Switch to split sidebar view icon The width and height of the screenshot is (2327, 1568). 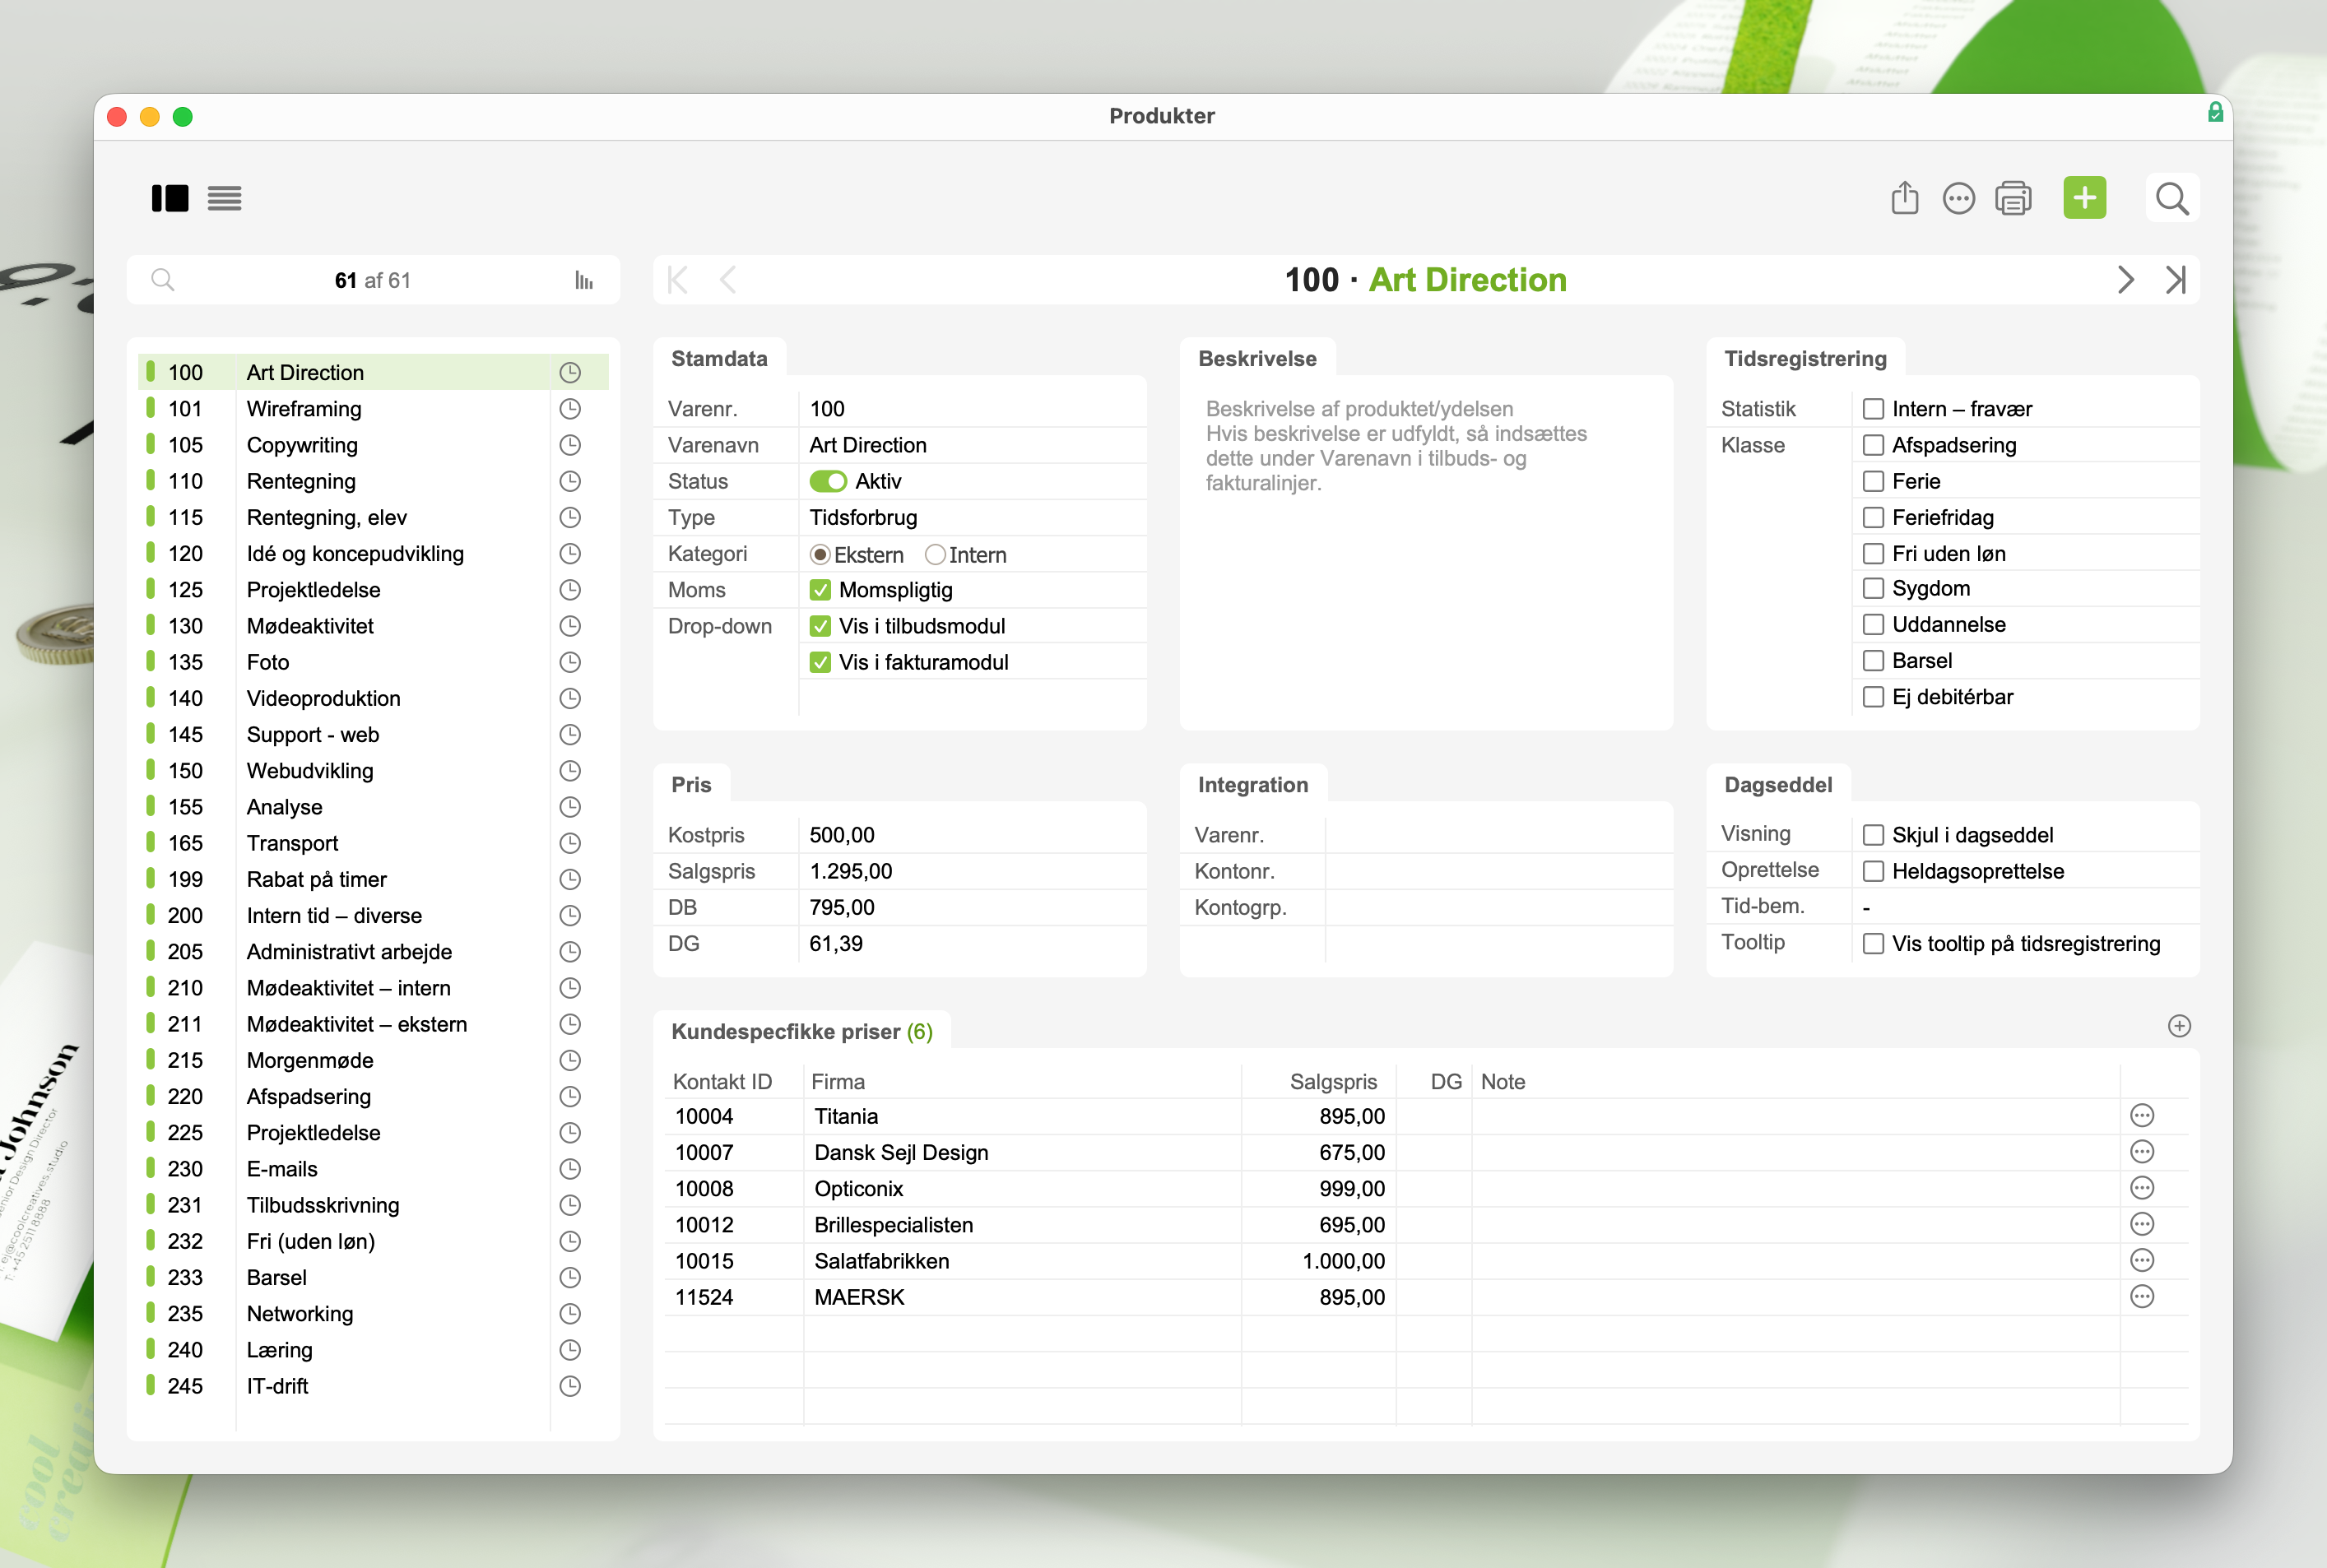click(170, 198)
